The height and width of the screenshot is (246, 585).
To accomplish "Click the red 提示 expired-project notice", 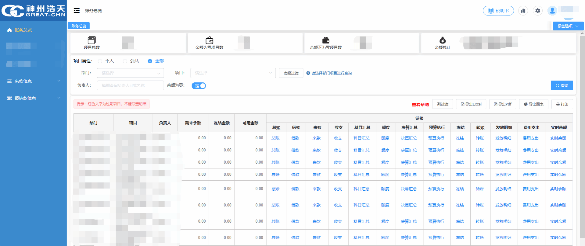I will click(x=112, y=104).
